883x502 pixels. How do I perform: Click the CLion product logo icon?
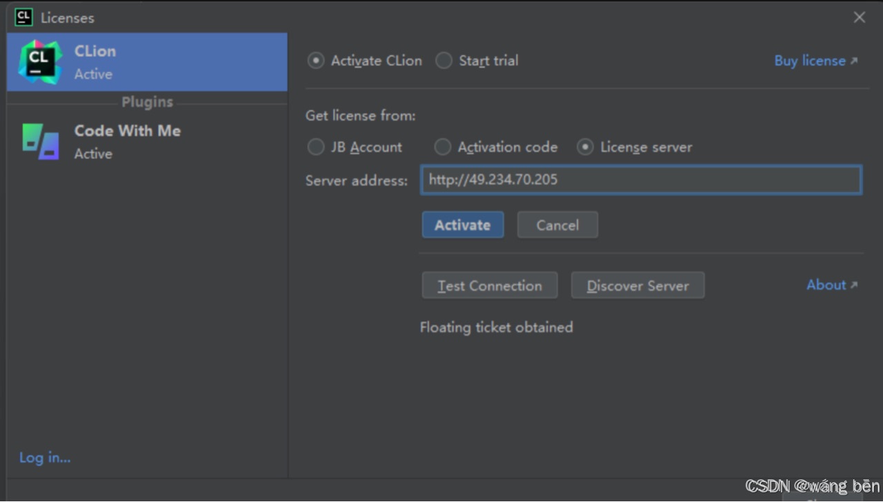coord(40,62)
